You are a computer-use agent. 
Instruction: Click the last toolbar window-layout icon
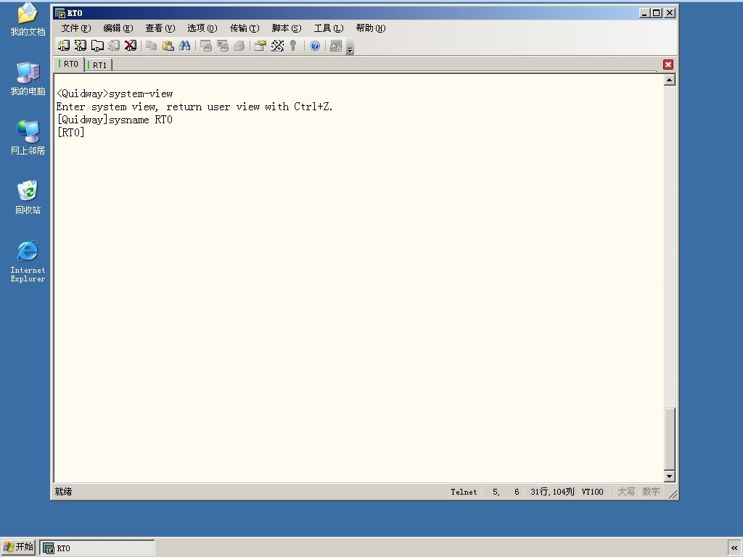pos(335,46)
